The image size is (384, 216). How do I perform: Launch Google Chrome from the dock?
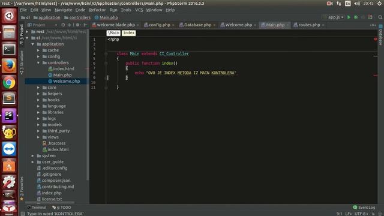click(x=9, y=83)
